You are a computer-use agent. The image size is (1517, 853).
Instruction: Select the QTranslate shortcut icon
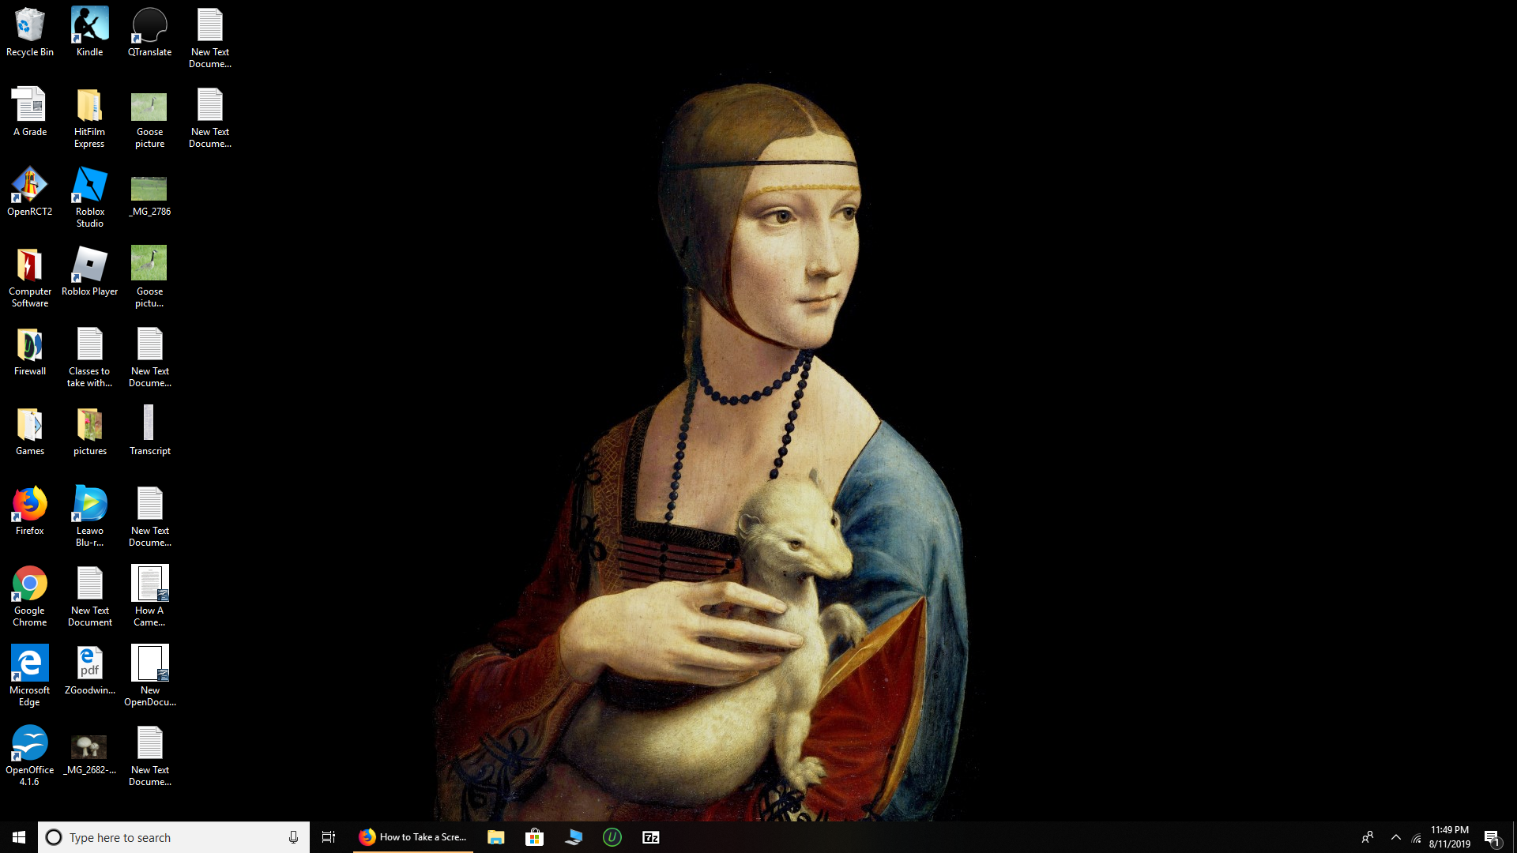click(x=149, y=33)
